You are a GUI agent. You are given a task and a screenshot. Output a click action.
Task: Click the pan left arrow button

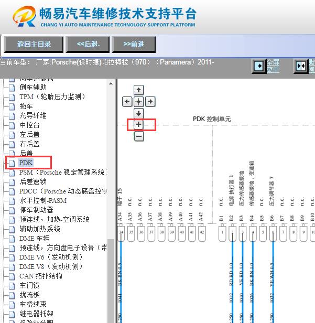point(127,102)
